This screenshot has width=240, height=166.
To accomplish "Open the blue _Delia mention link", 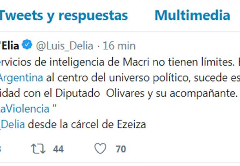I will (12, 124).
